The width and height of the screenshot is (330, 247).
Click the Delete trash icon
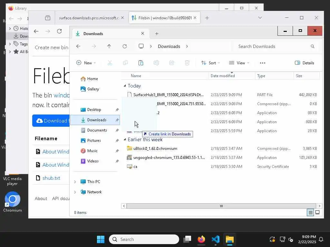(x=187, y=63)
